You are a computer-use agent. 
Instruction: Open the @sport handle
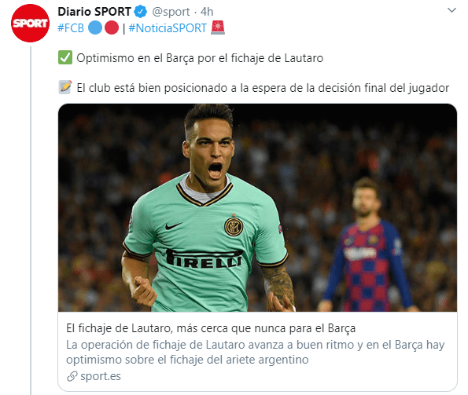[171, 12]
